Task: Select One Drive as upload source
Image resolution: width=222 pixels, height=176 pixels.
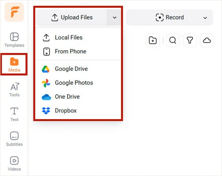Action: coord(78,97)
